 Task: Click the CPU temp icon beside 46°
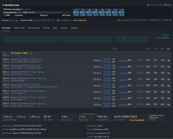(45, 116)
